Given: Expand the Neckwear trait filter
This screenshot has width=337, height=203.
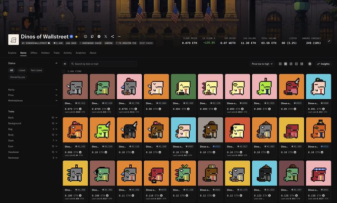Looking at the screenshot, I should (33, 158).
